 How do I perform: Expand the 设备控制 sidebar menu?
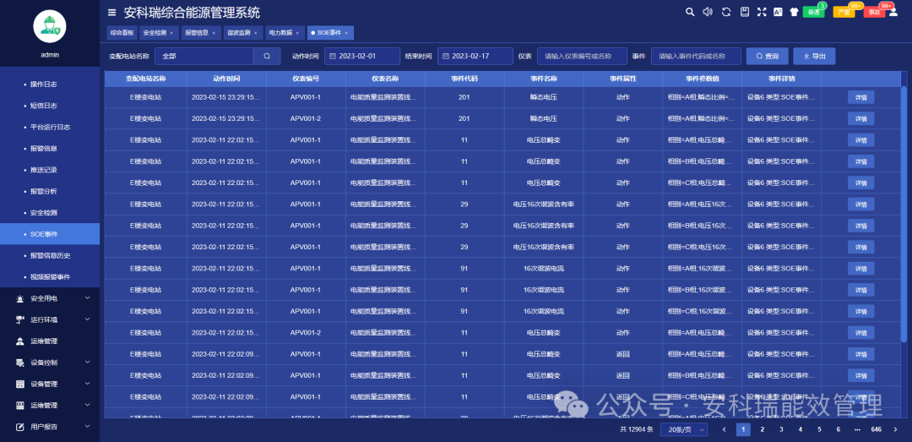[x=50, y=363]
